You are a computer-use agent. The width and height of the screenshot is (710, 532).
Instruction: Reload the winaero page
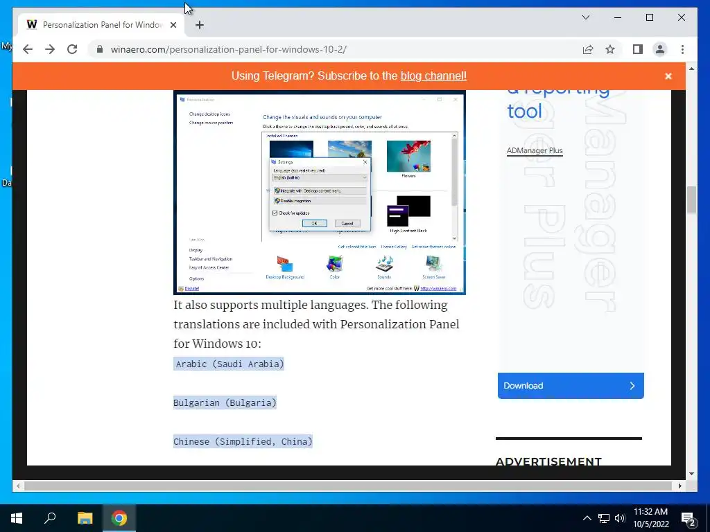coord(72,49)
